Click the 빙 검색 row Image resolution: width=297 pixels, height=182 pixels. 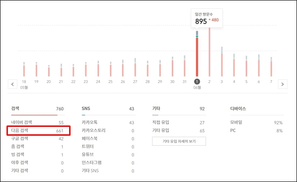[x=38, y=155]
